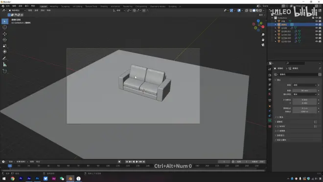Hide the Collection in viewport

317,18
